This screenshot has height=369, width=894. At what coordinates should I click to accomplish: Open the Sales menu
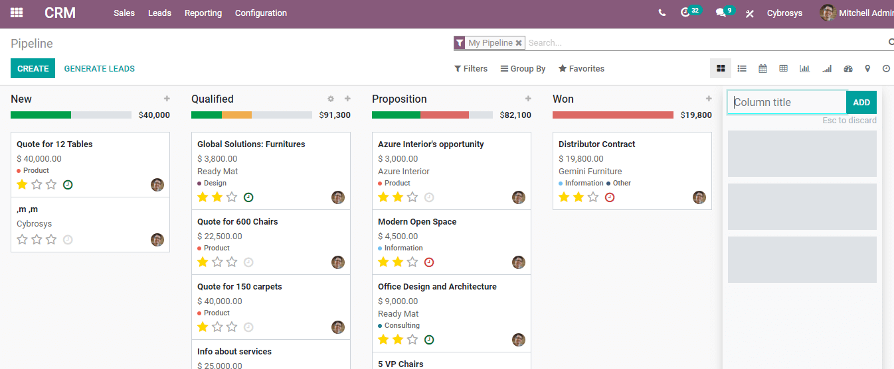[x=124, y=13]
